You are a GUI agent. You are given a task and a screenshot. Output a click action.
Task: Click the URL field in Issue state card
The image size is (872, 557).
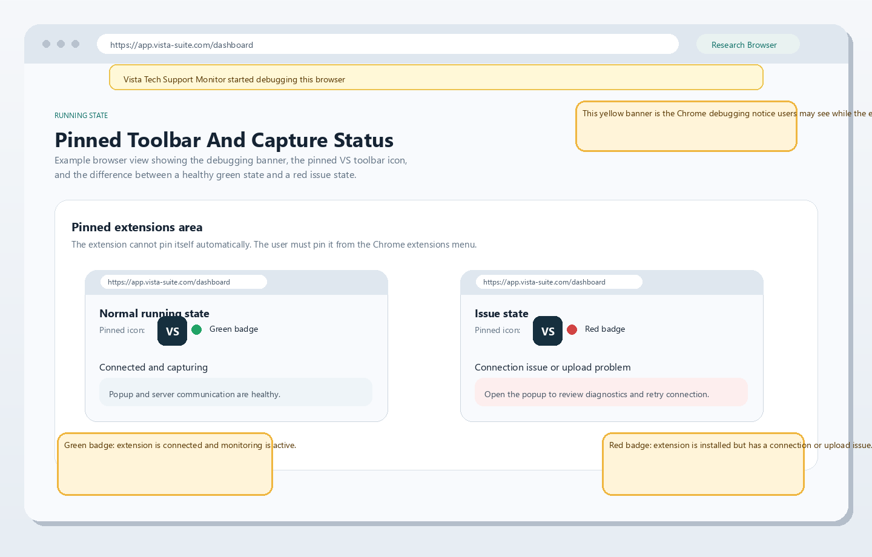coord(559,282)
